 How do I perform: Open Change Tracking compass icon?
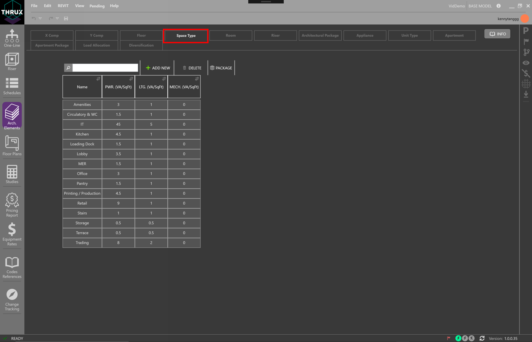(12, 300)
